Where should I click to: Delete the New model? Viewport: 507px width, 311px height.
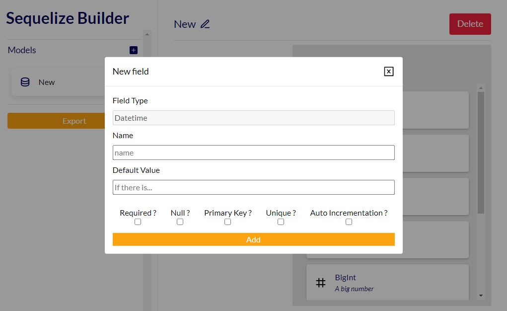click(470, 23)
